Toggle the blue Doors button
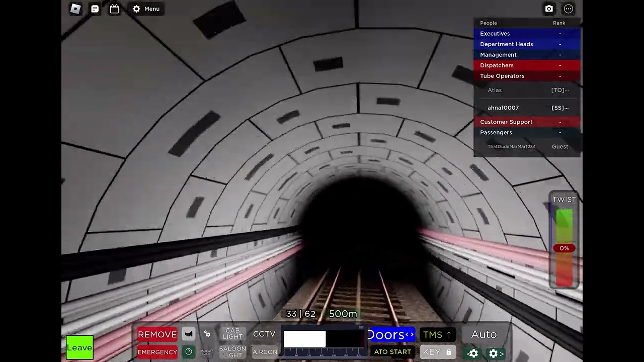 (x=391, y=334)
